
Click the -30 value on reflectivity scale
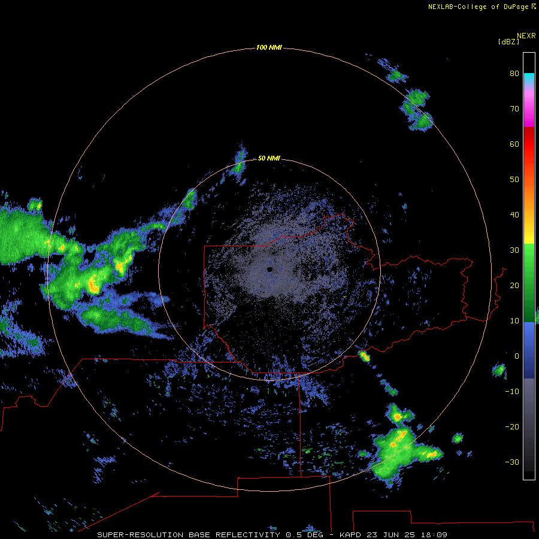pos(512,462)
